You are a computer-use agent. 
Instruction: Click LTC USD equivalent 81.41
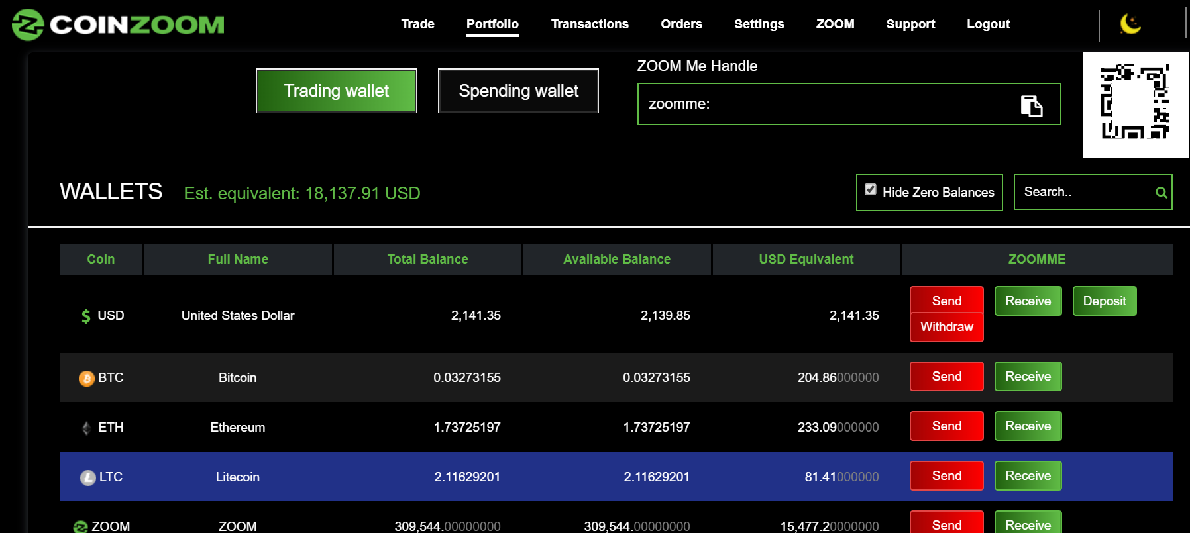tap(841, 477)
